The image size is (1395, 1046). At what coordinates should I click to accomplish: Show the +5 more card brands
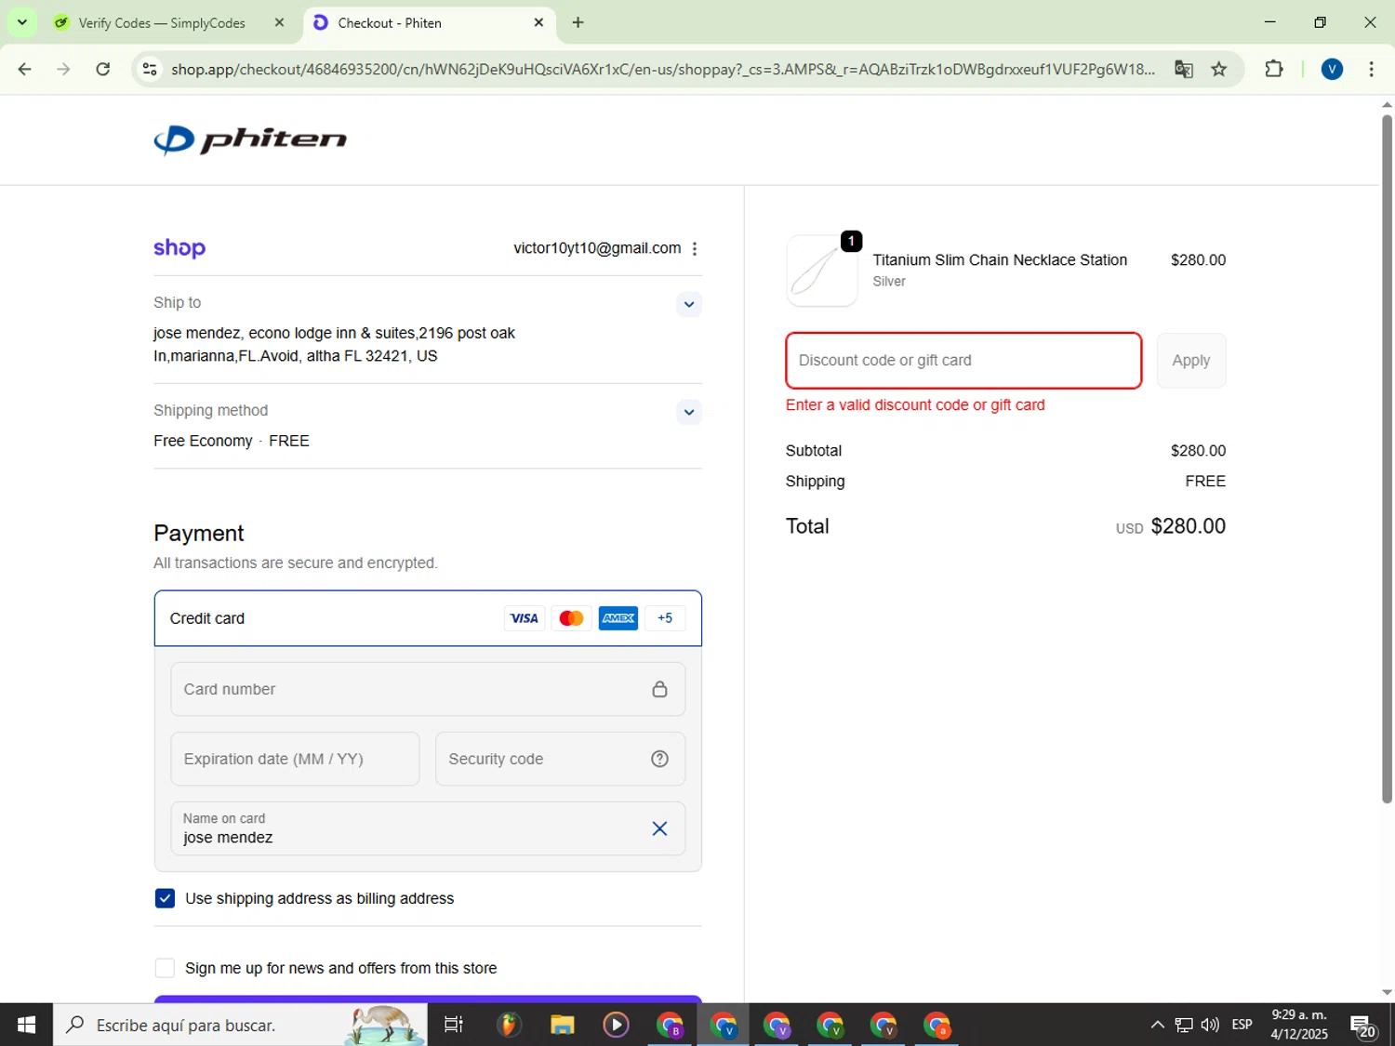pos(665,618)
